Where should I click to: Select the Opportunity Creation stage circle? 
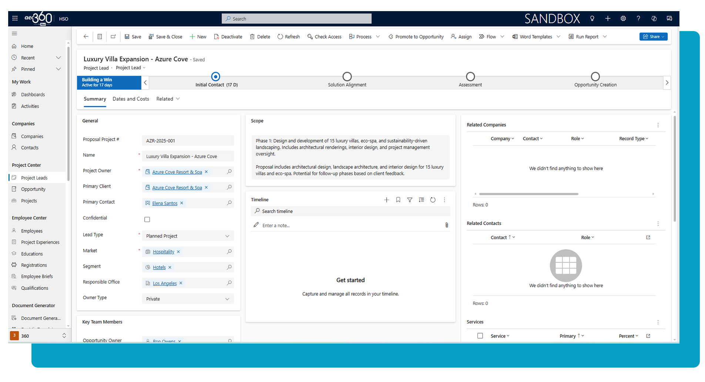tap(595, 77)
